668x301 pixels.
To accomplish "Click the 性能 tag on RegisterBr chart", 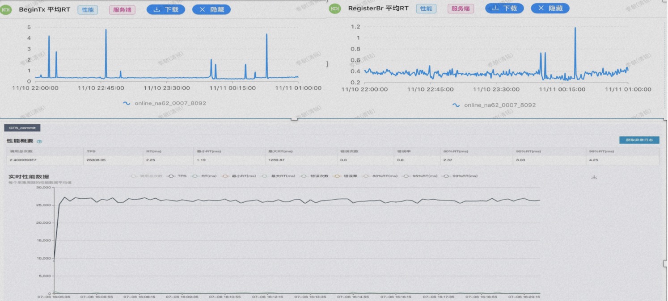I will pos(426,8).
